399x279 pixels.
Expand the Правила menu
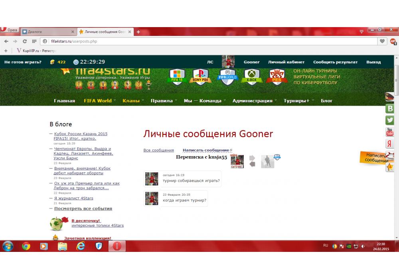(164, 101)
